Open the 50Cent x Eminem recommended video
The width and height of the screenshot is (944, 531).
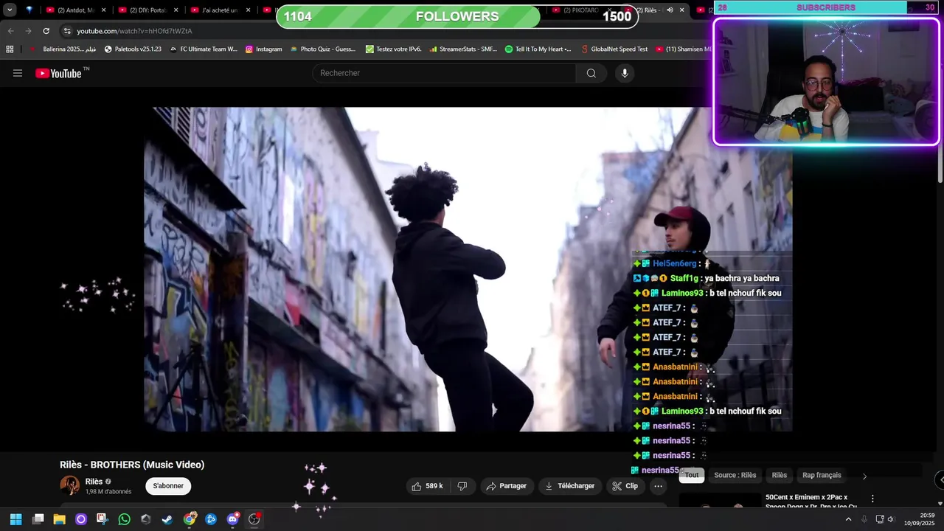[x=811, y=502]
